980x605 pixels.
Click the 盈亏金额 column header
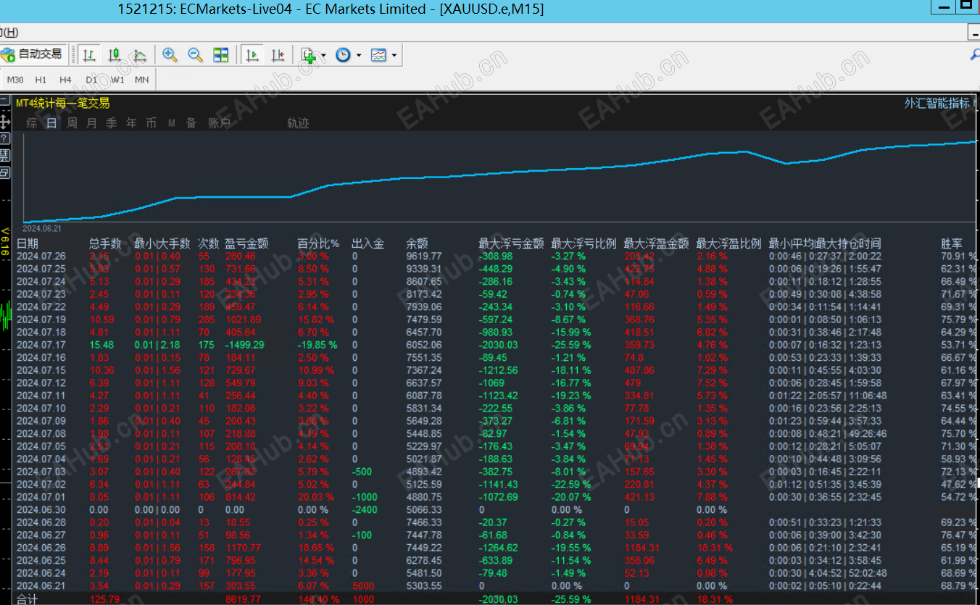click(246, 243)
